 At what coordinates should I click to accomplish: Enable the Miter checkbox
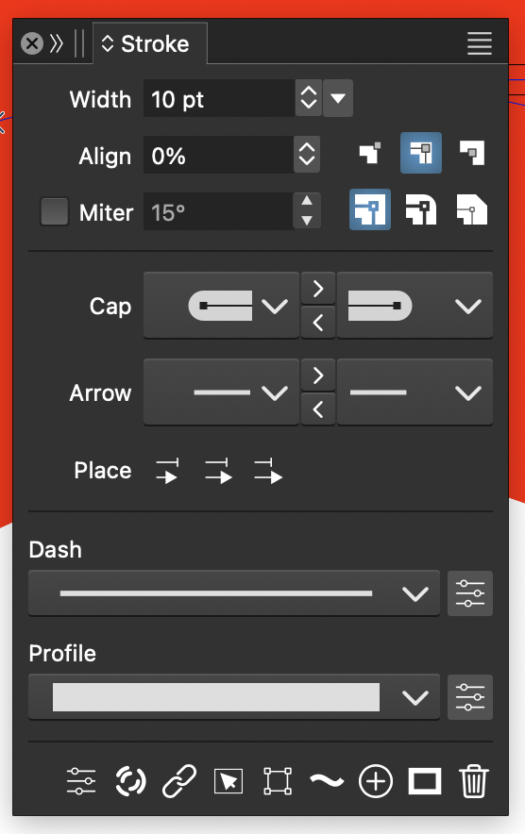click(55, 211)
